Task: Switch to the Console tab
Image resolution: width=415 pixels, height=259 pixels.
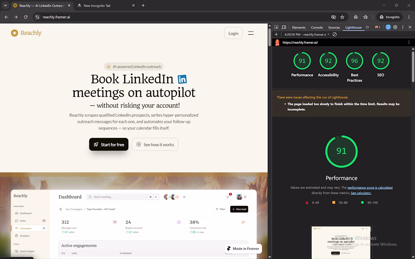Action: point(317,27)
